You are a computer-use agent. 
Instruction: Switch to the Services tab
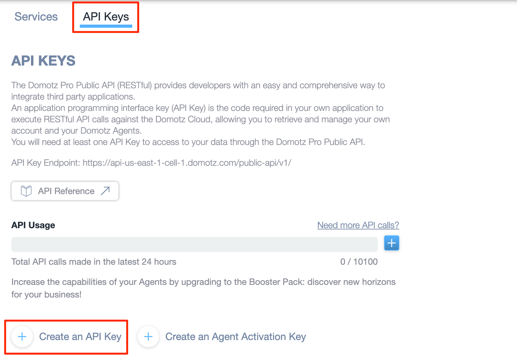coord(36,17)
